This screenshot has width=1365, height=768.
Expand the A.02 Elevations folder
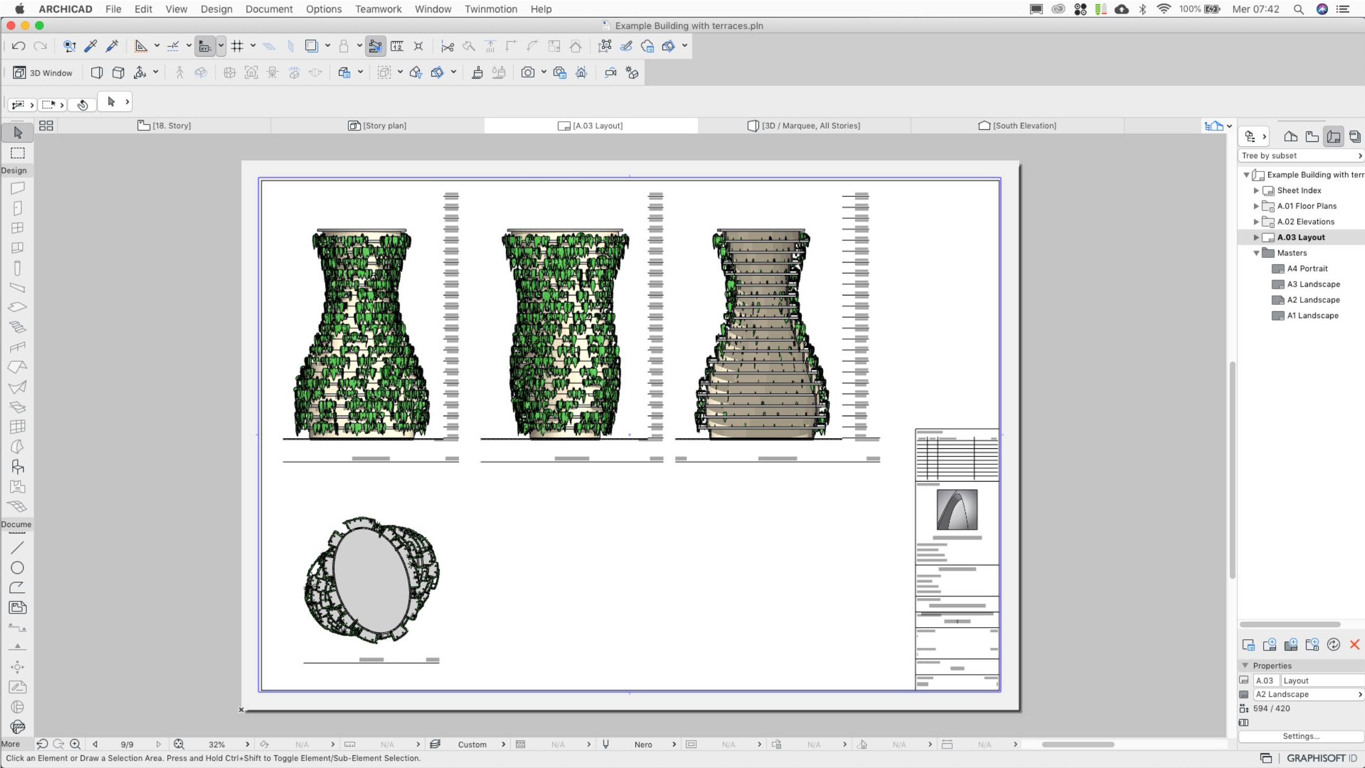tap(1256, 222)
